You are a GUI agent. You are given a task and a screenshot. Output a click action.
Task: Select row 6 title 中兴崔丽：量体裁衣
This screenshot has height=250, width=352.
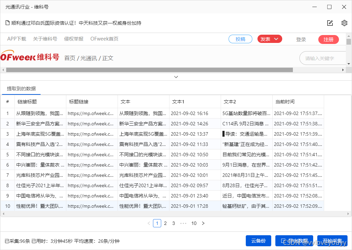40,165
